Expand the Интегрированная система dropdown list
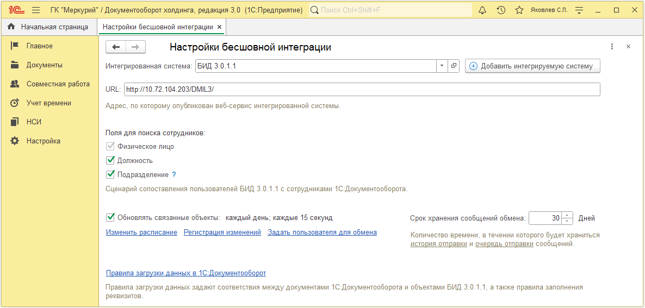The width and height of the screenshot is (645, 308). (x=442, y=66)
